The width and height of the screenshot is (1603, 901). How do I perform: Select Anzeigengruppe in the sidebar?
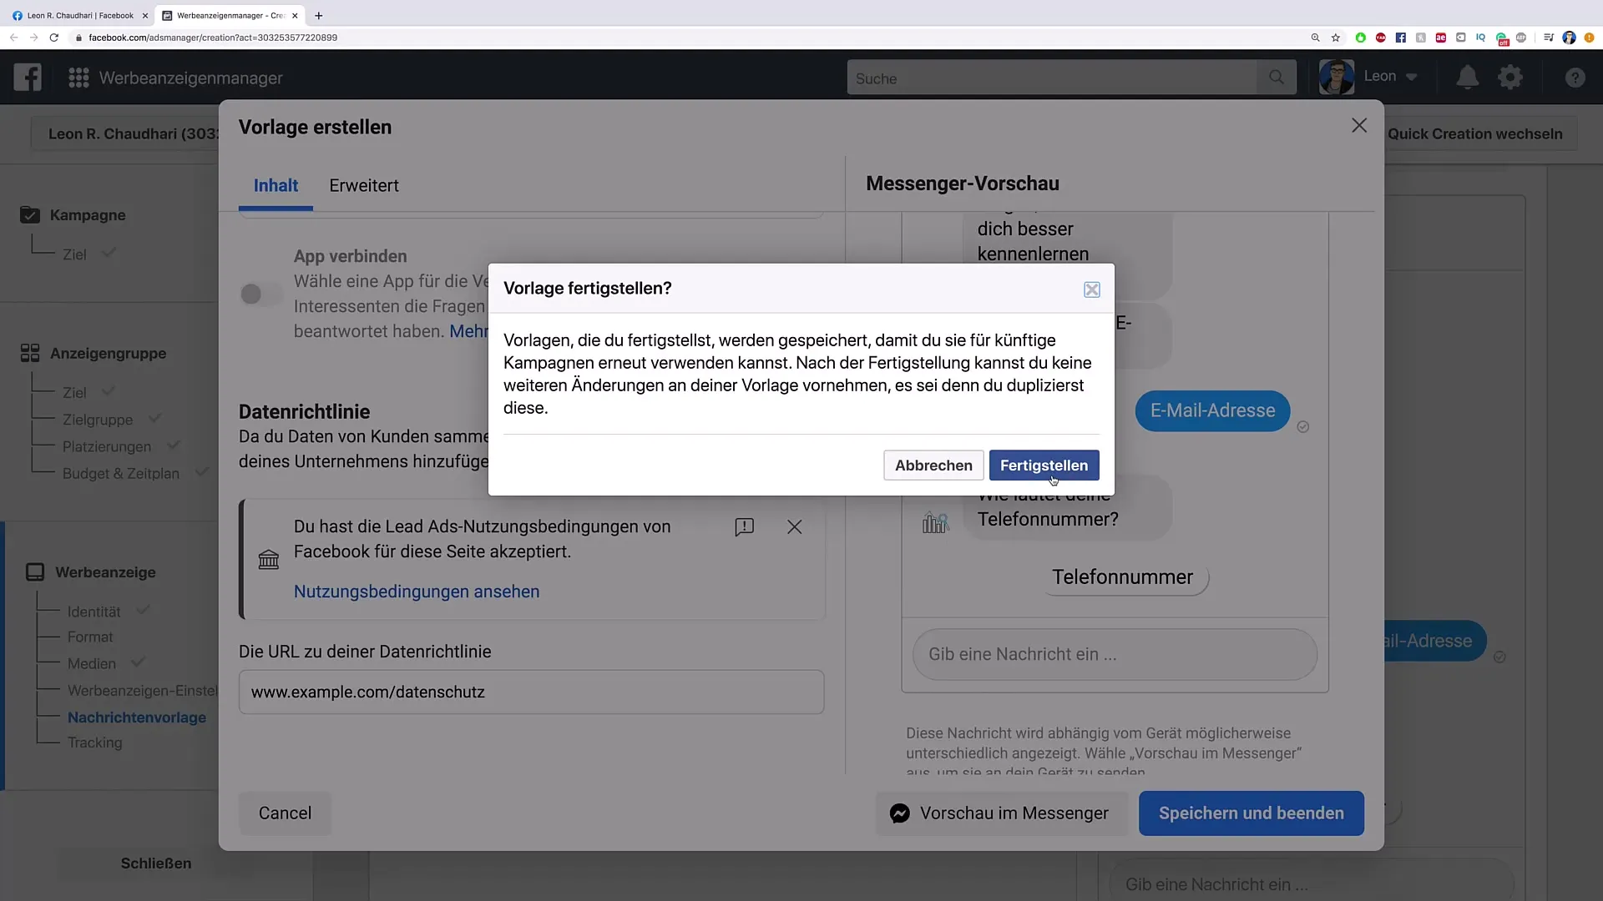coord(108,354)
